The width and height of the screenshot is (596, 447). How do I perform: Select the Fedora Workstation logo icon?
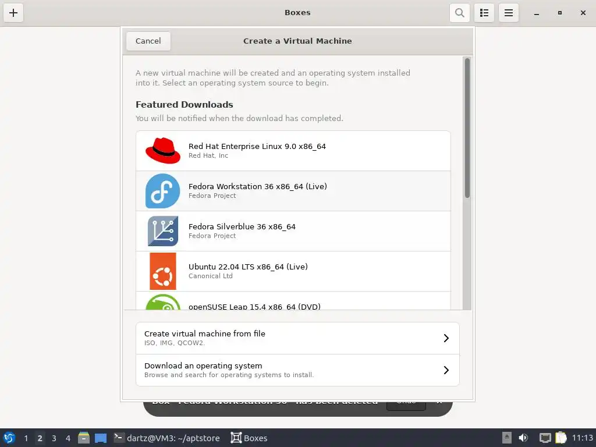pyautogui.click(x=163, y=191)
